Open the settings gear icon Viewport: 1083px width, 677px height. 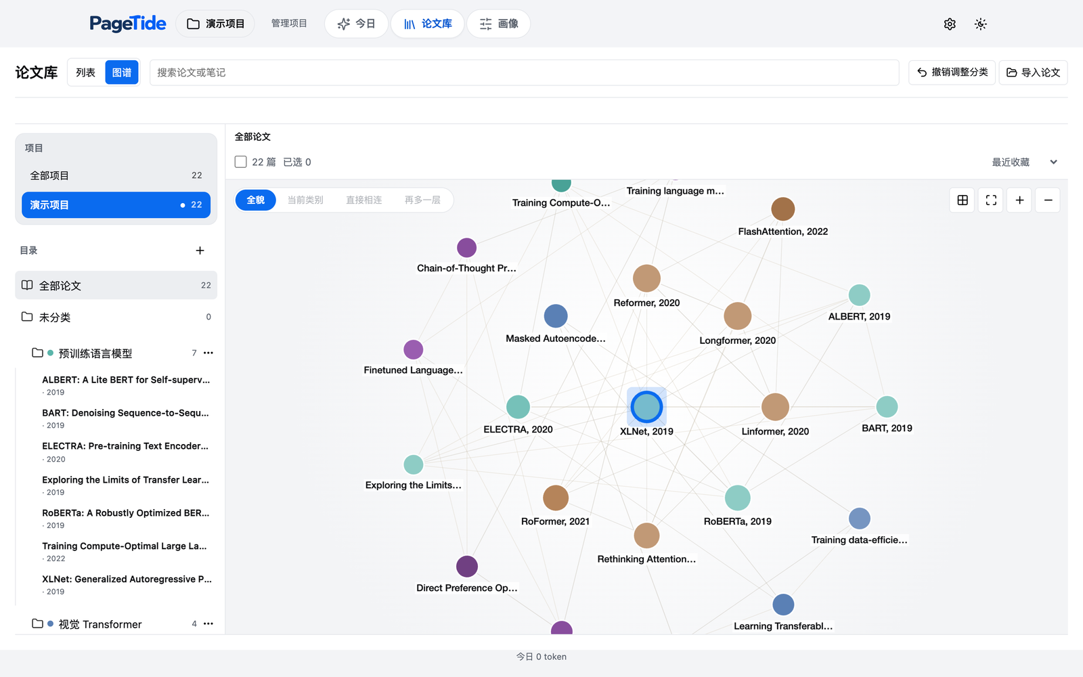950,24
